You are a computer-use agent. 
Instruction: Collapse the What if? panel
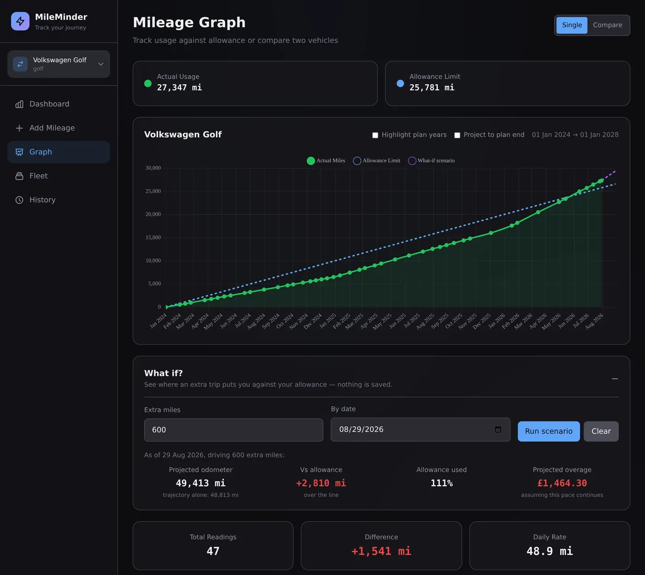click(615, 379)
